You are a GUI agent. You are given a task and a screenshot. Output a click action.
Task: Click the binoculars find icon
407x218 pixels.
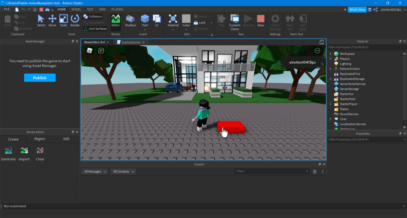point(47,9)
